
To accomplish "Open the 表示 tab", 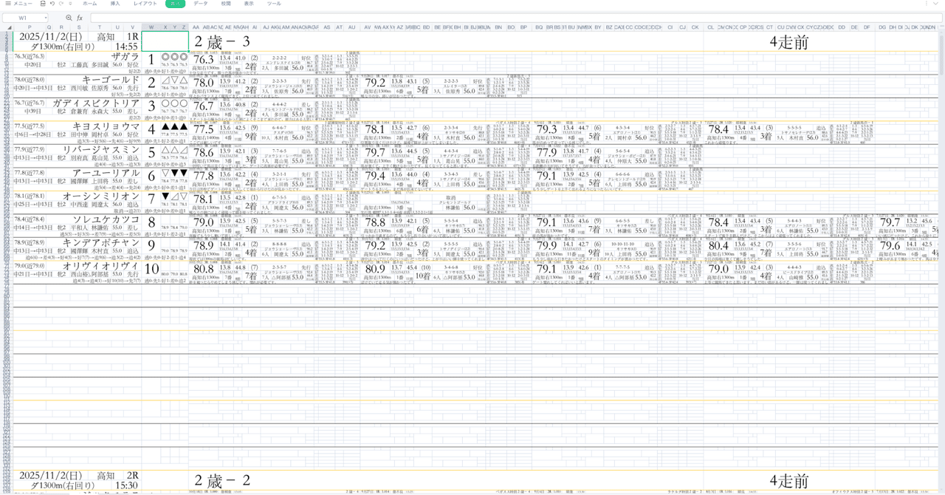I will pos(249,4).
